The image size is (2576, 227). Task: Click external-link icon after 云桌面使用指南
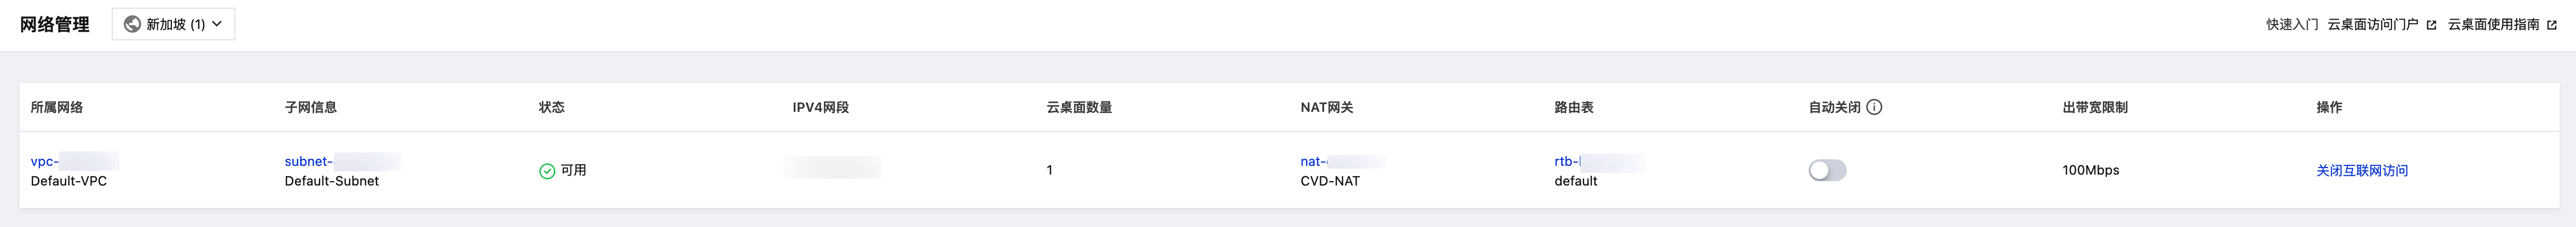coord(2552,25)
